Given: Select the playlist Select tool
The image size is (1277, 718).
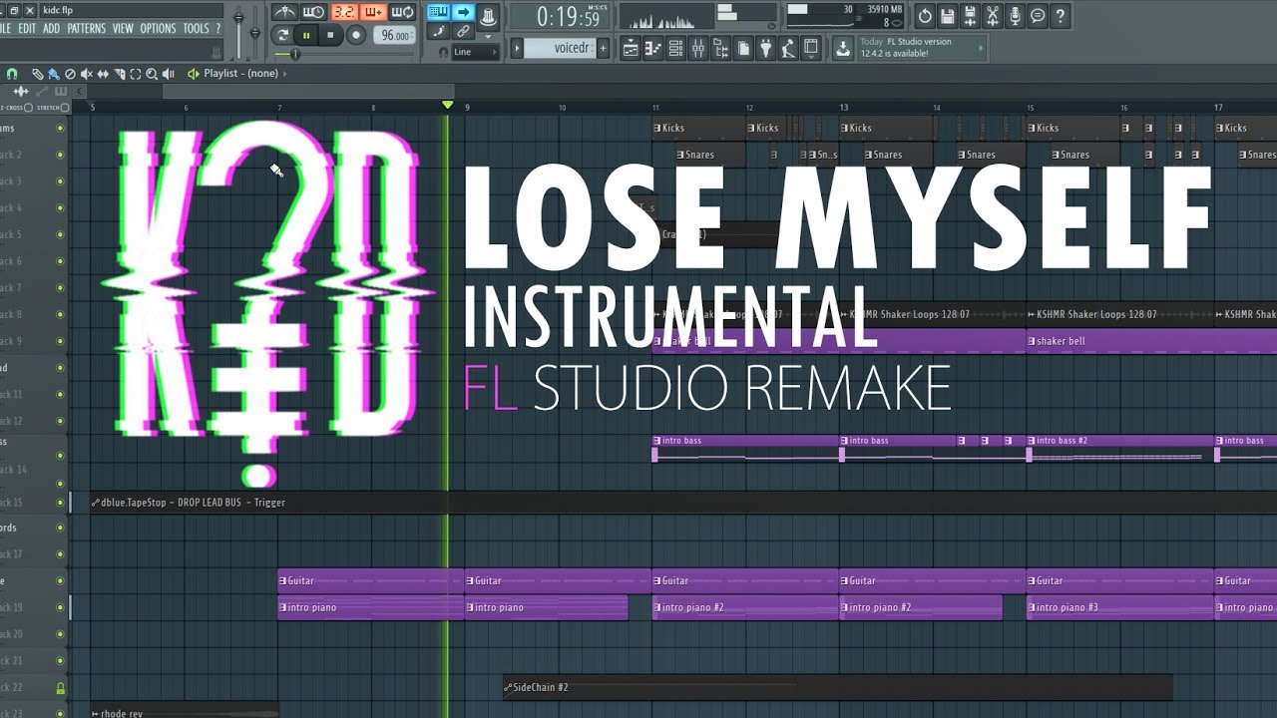Looking at the screenshot, I should point(136,74).
